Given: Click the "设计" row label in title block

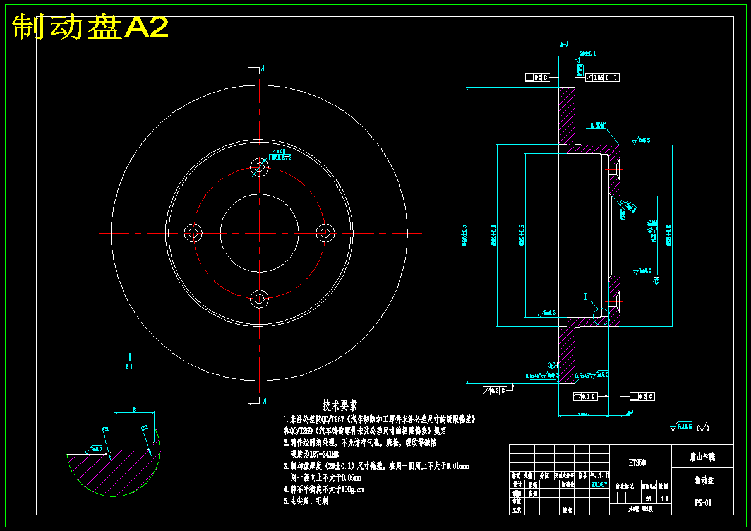Looking at the screenshot, I should (517, 484).
